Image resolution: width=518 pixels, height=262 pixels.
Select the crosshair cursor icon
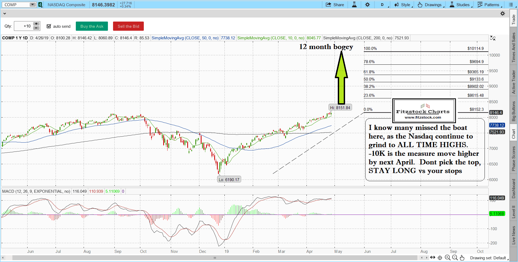(440, 258)
